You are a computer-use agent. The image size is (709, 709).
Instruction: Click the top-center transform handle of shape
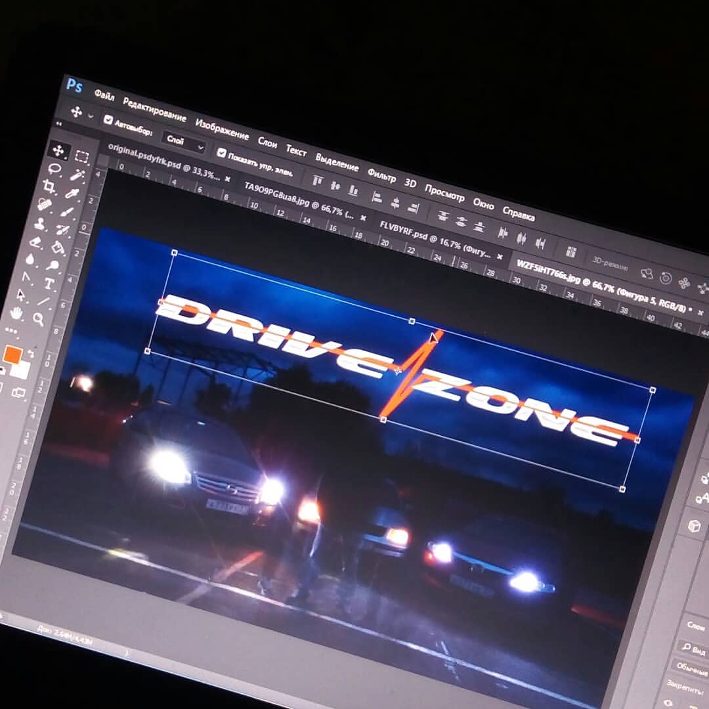pyautogui.click(x=412, y=321)
